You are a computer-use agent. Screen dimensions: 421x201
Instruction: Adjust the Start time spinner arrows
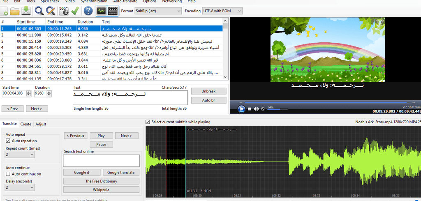28,94
